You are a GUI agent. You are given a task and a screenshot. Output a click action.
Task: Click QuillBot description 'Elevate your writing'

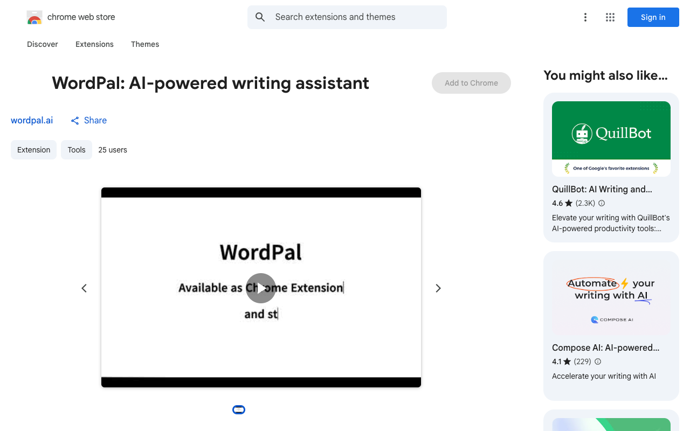[x=611, y=223]
